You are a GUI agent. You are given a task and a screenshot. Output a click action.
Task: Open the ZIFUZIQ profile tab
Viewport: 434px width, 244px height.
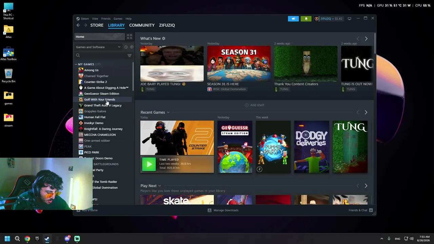click(167, 25)
